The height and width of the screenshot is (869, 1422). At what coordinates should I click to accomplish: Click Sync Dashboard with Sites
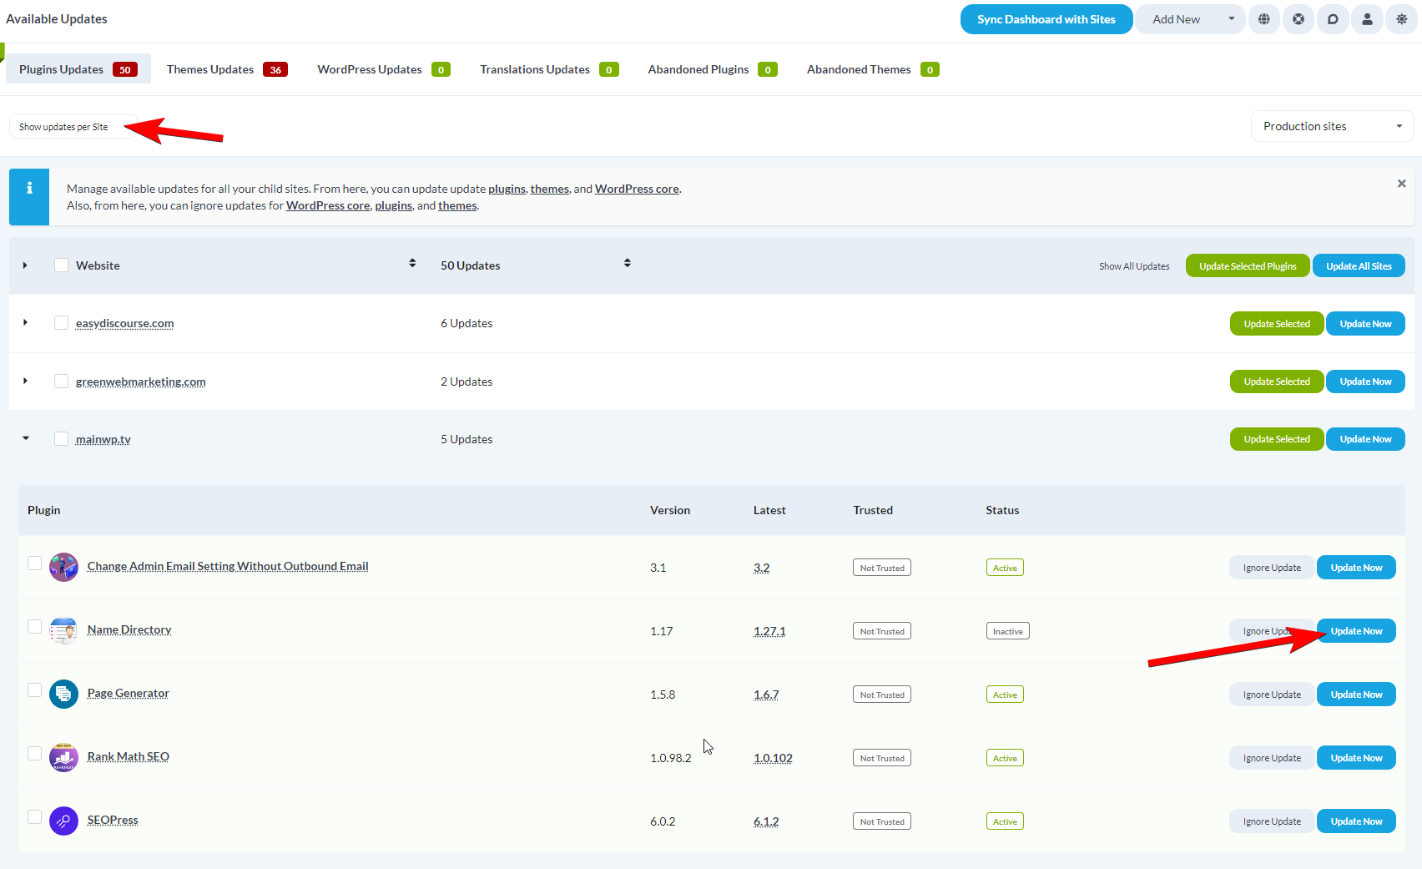1046,18
